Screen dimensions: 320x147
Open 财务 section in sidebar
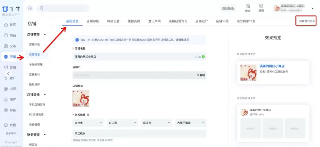coord(10,110)
